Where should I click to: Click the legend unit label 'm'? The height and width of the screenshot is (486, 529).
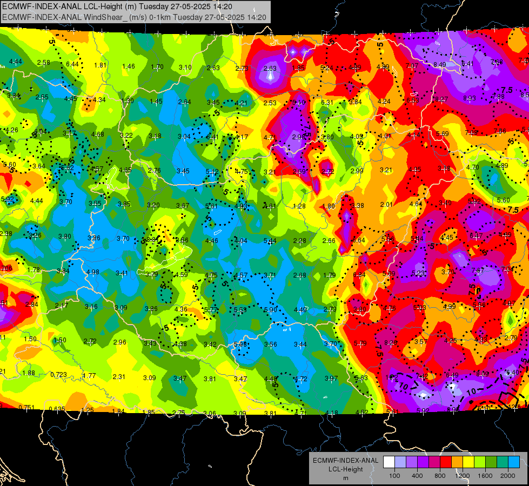345,478
